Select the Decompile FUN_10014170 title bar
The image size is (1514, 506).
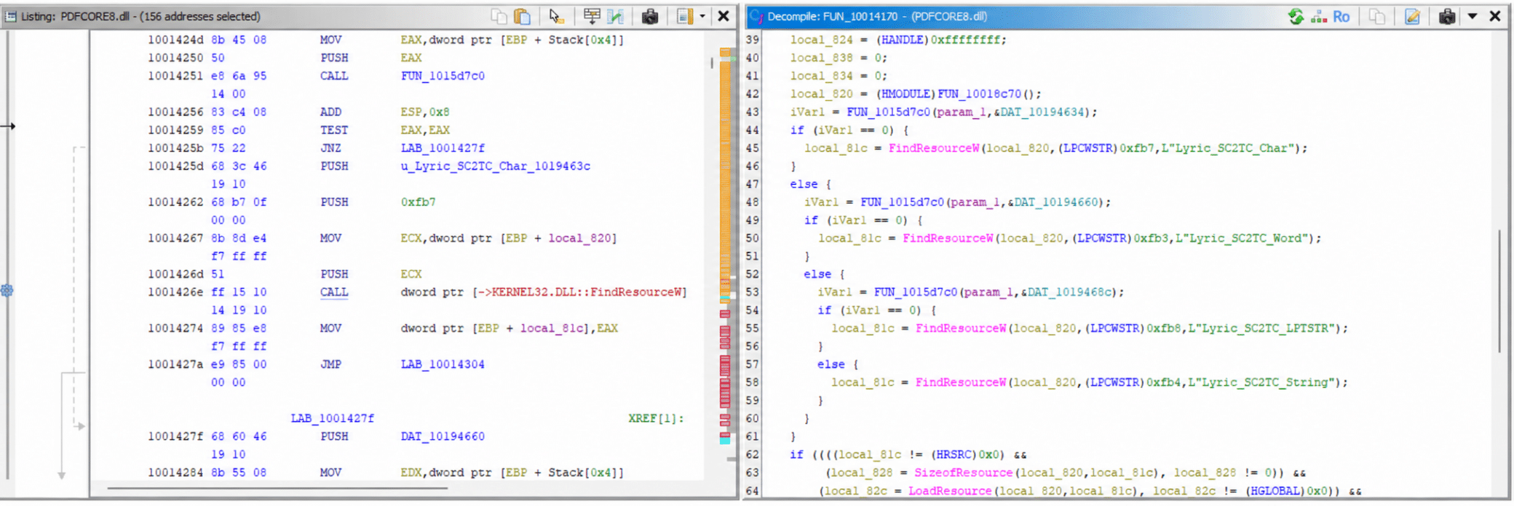1127,16
